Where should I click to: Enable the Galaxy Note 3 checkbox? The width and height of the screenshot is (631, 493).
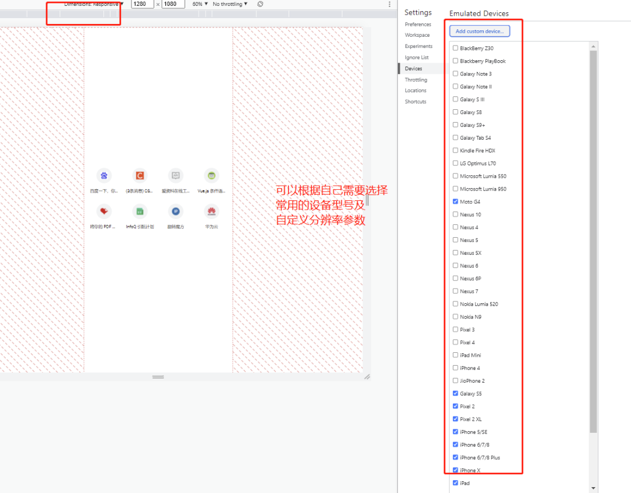click(455, 74)
